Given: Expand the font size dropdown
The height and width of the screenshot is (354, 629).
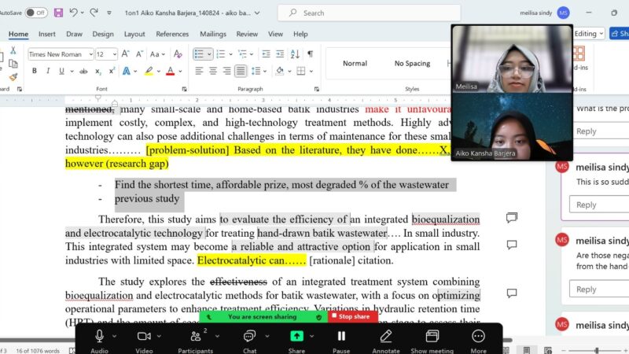Looking at the screenshot, I should pos(113,54).
